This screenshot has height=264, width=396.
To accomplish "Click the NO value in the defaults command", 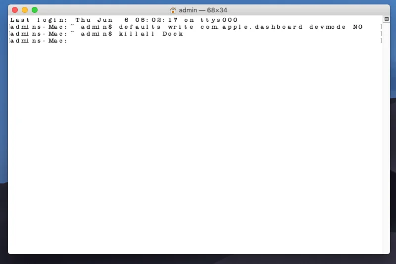I will coord(357,27).
